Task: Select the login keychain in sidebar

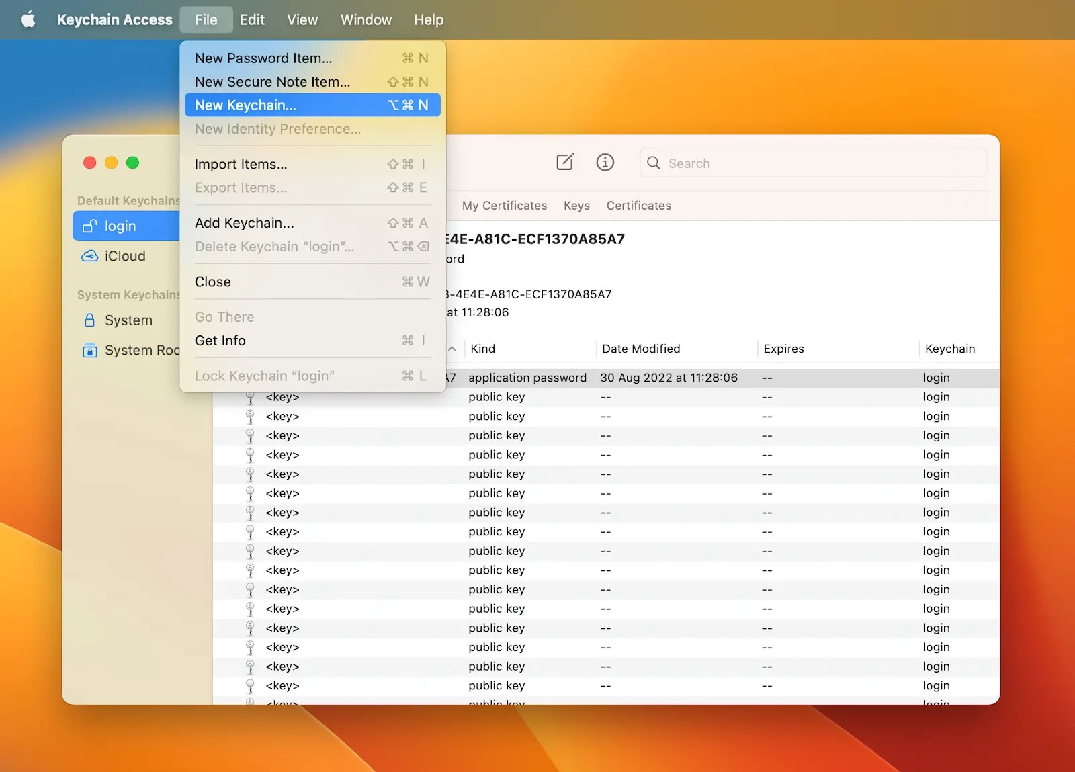Action: pyautogui.click(x=126, y=226)
